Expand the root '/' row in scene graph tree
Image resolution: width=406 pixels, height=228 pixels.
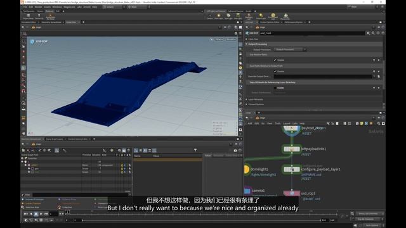pos(22,161)
